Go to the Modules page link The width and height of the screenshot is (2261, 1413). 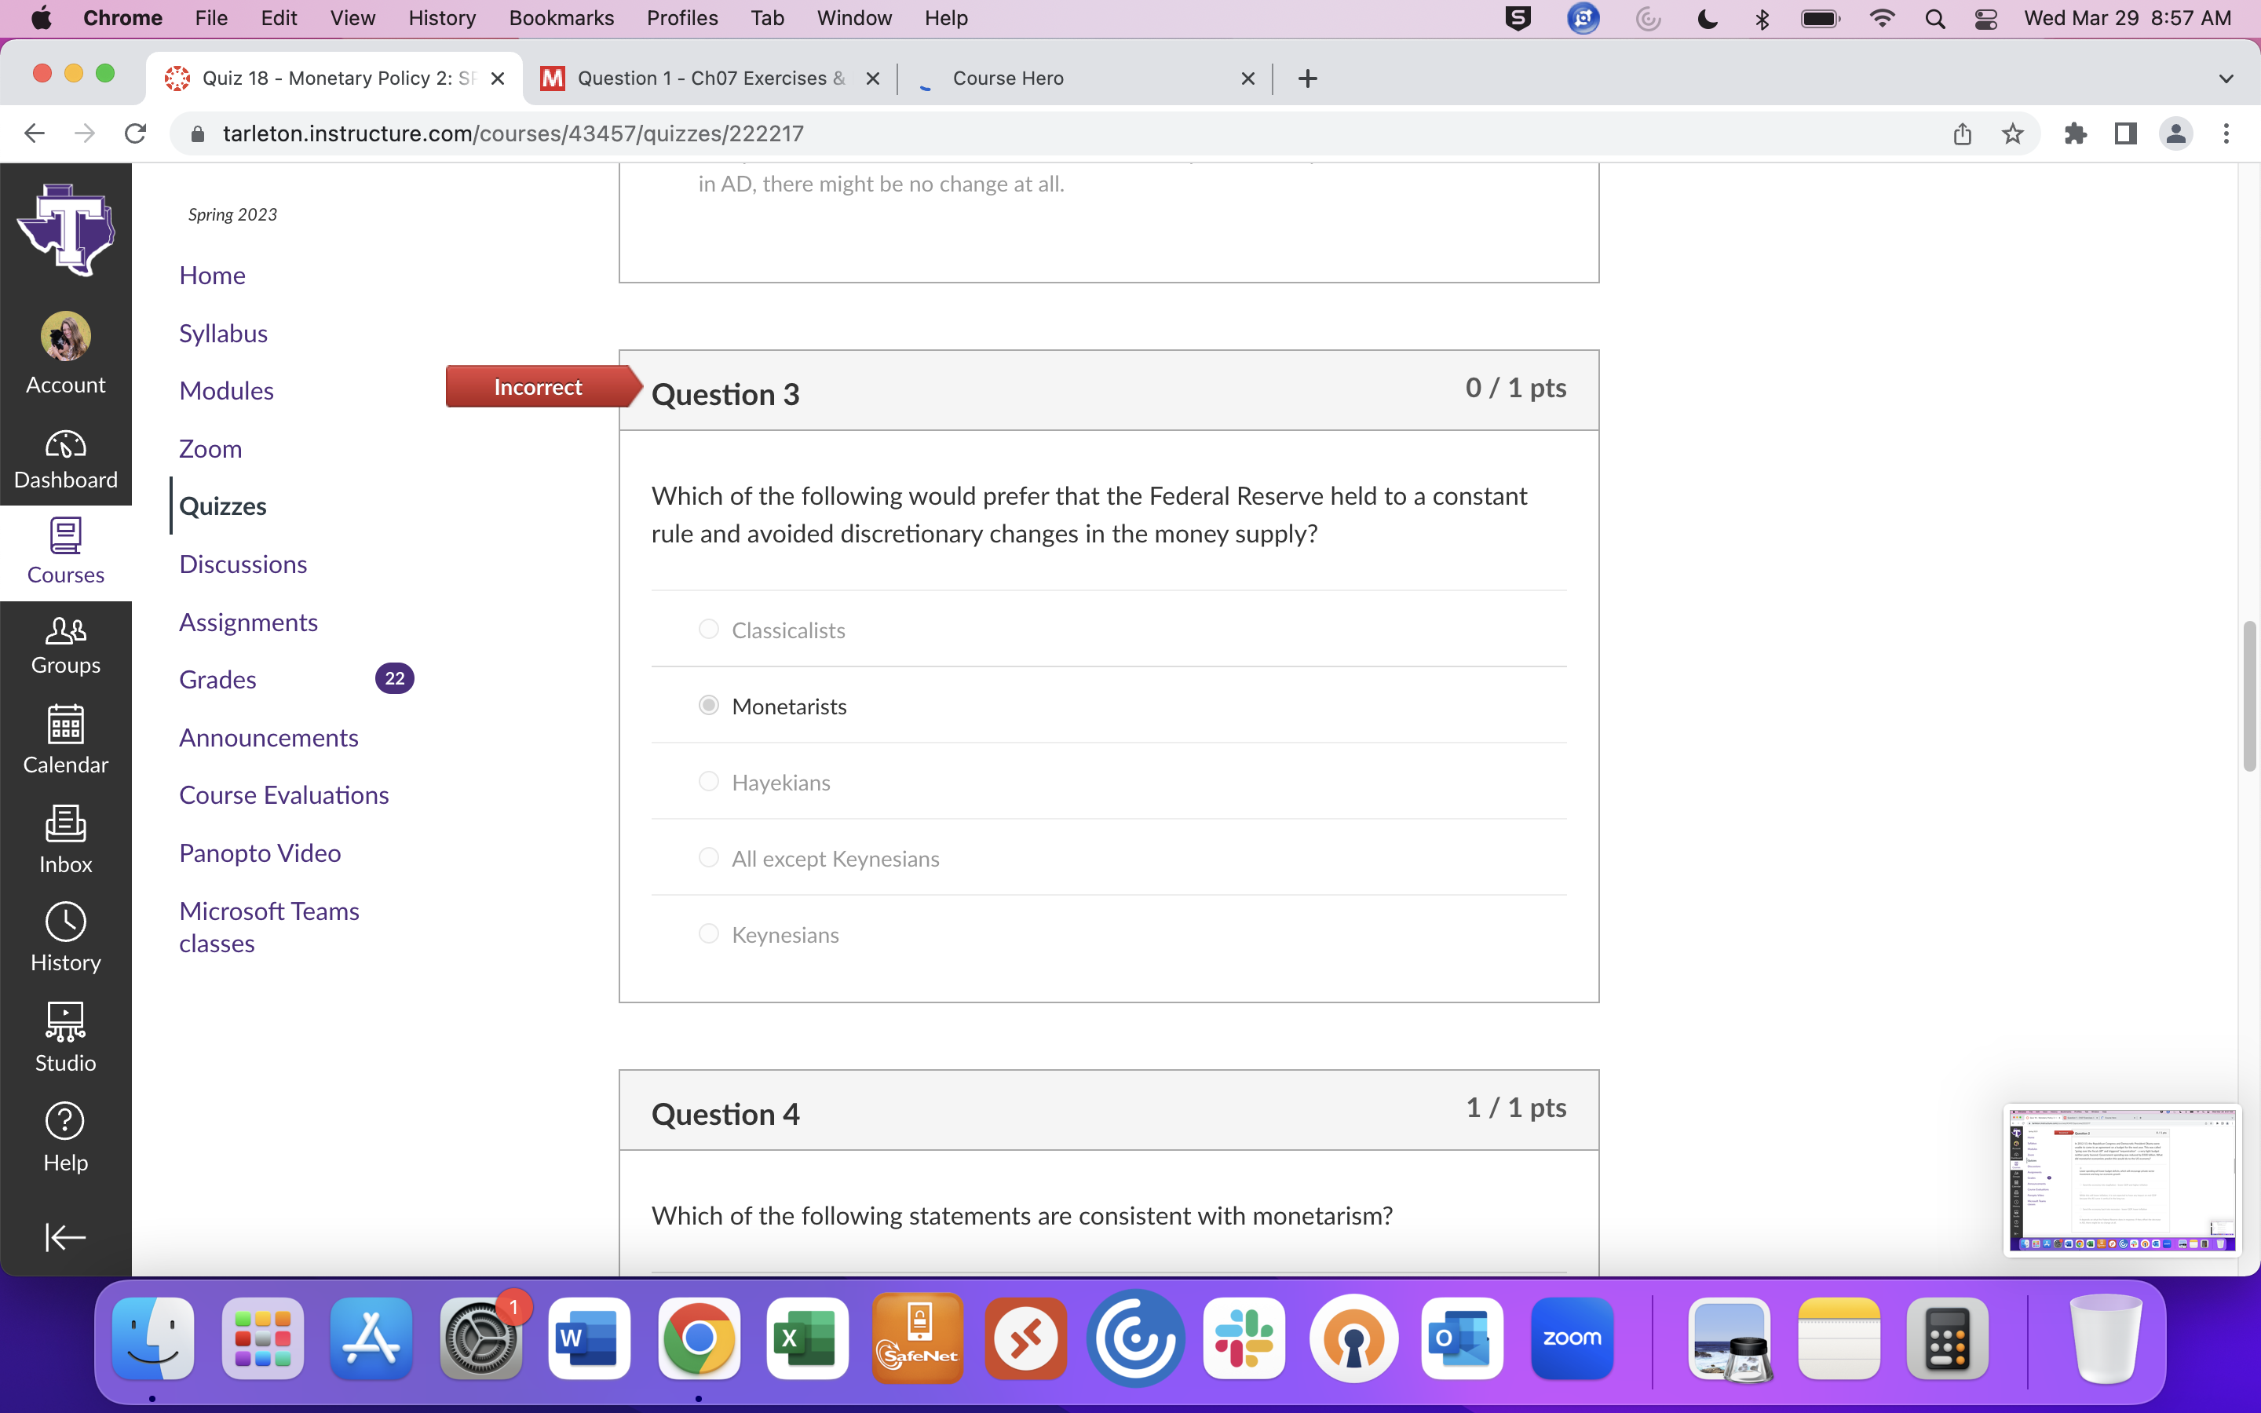(x=226, y=391)
